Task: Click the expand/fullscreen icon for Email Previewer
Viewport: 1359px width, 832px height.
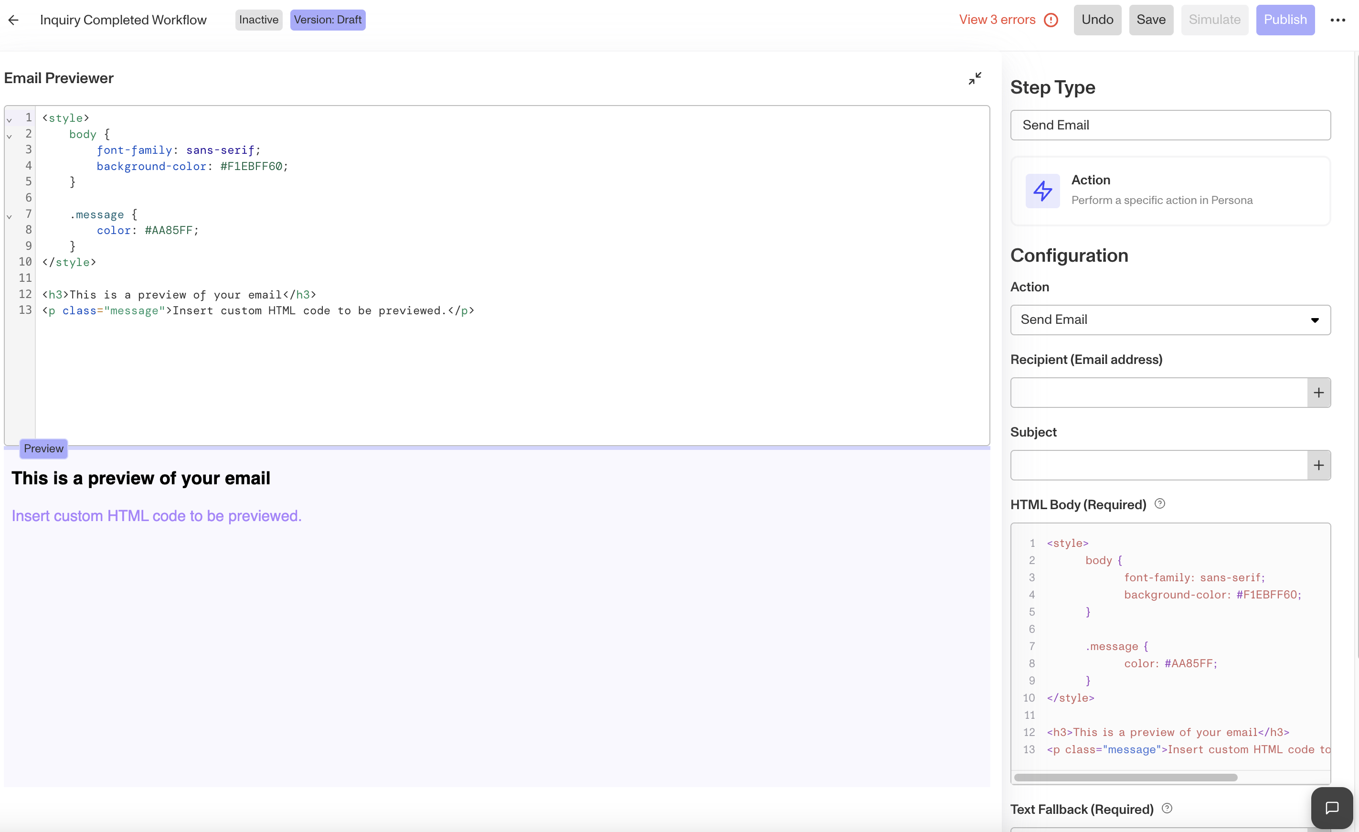Action: [977, 79]
